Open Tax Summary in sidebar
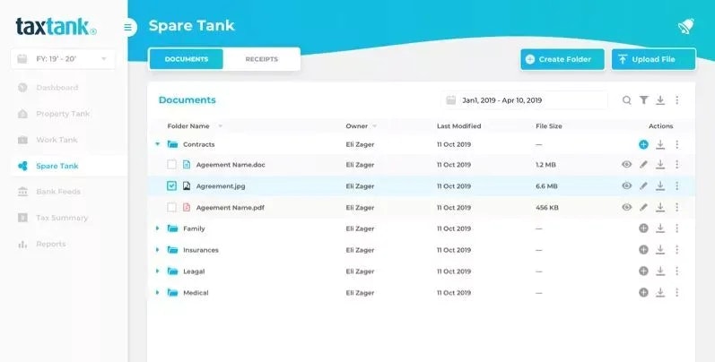This screenshot has width=715, height=362. (62, 218)
